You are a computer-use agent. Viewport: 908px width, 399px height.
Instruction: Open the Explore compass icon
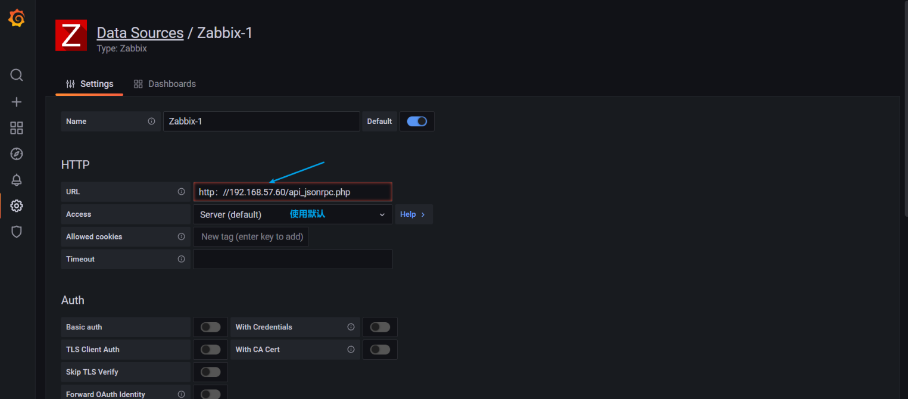point(17,154)
